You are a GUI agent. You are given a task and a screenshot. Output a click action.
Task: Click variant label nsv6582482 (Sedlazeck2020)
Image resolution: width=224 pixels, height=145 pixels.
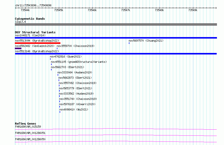pyautogui.click(x=35, y=46)
